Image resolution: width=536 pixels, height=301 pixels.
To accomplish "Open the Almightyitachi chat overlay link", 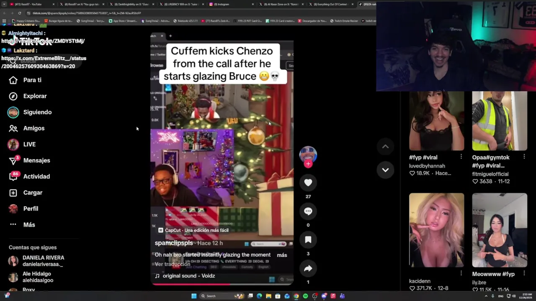I will (43, 41).
